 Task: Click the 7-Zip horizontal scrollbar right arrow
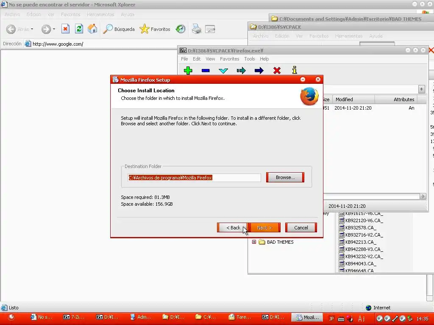[423, 196]
